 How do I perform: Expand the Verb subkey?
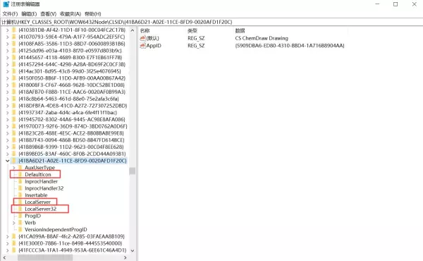pyautogui.click(x=14, y=223)
